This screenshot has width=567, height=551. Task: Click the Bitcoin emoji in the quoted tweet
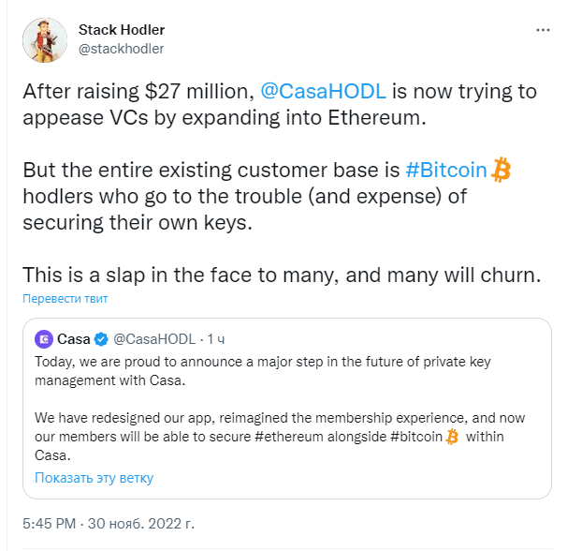[x=452, y=437]
